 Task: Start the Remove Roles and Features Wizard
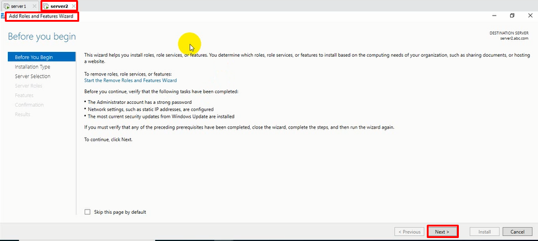(131, 80)
